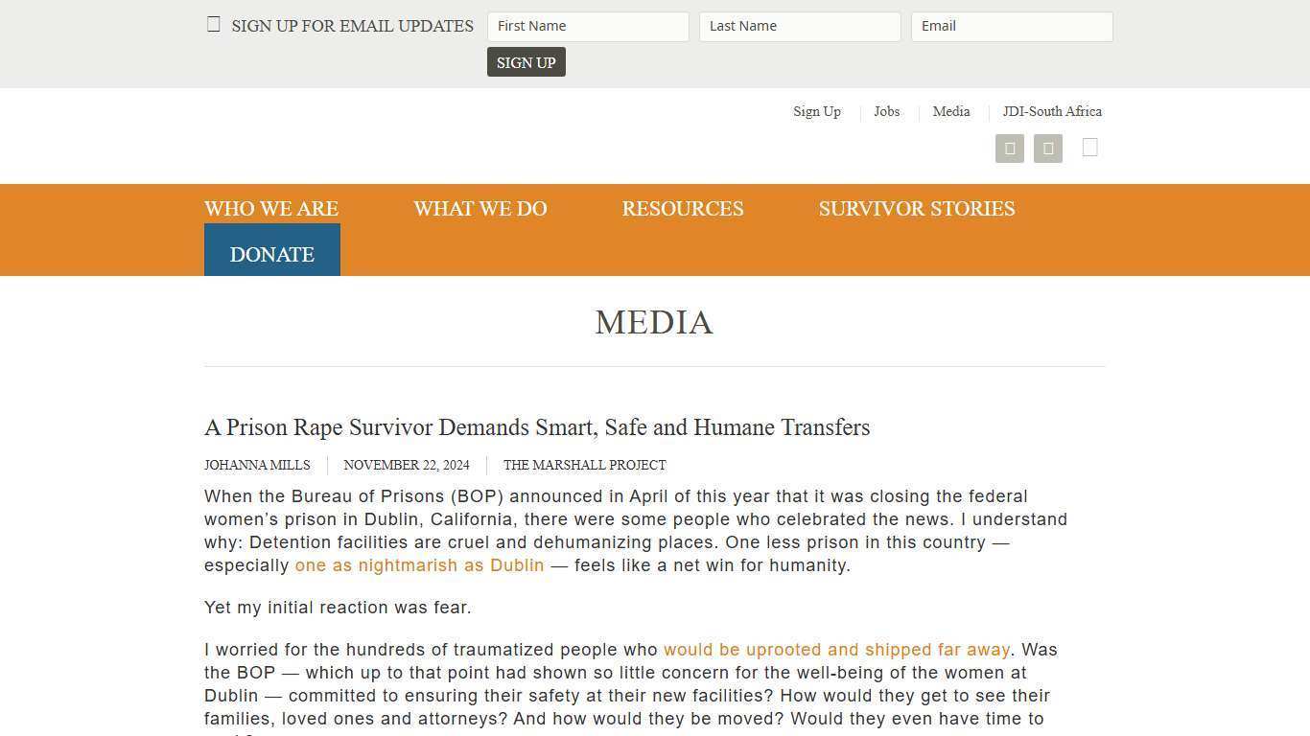Click the first social media icon

tap(1010, 148)
